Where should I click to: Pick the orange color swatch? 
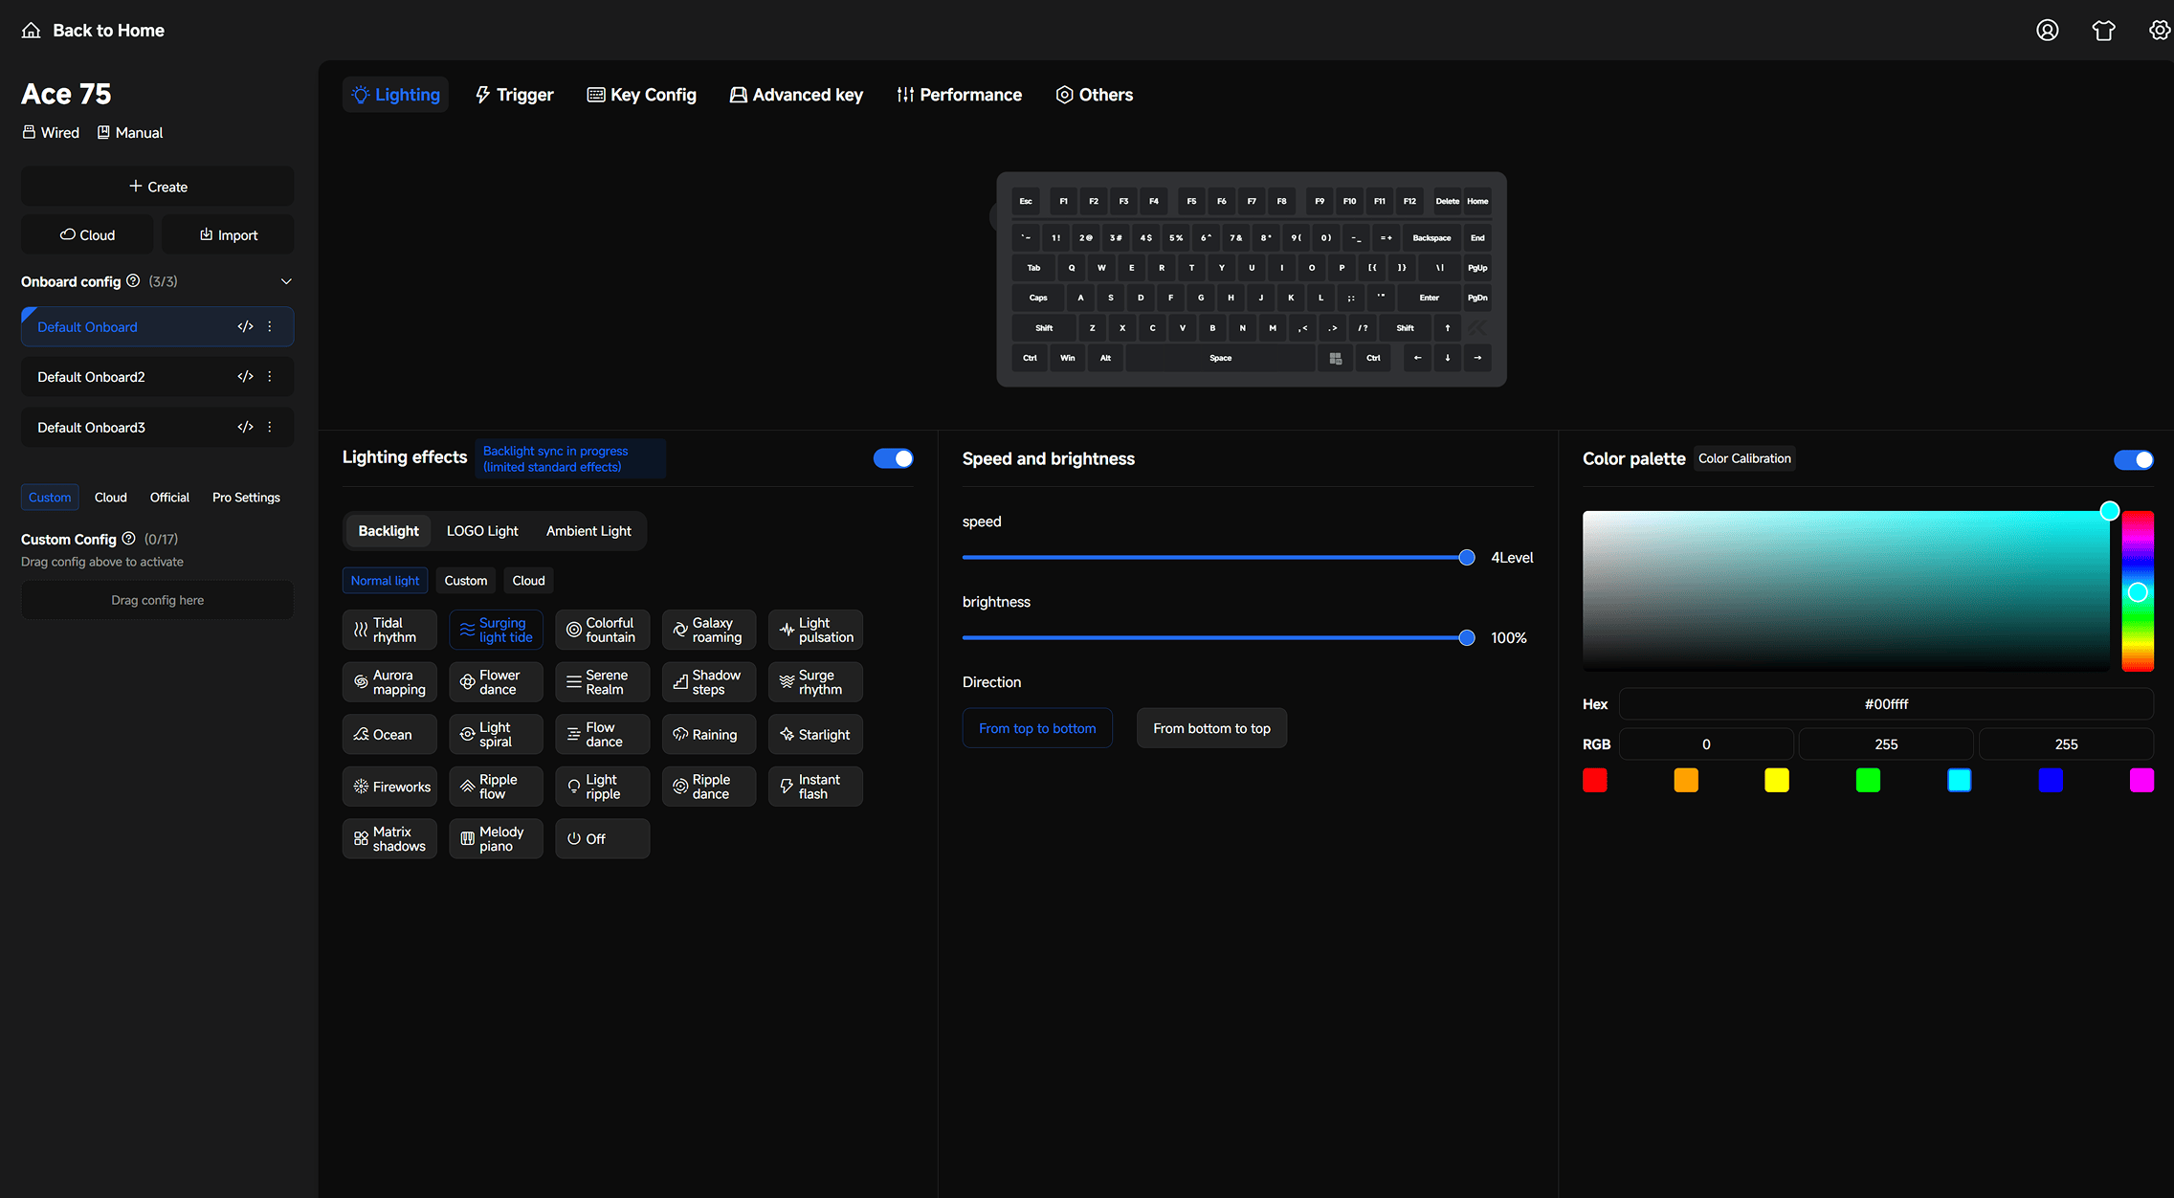point(1686,781)
